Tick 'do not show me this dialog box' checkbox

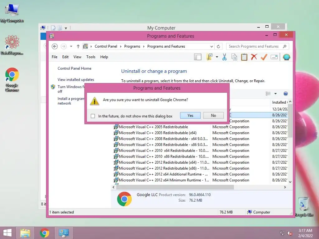pyautogui.click(x=93, y=116)
